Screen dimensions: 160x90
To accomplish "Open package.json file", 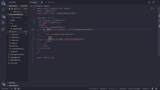I will [x=15, y=57].
